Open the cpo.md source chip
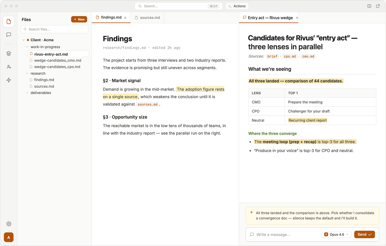The width and height of the screenshot is (386, 246). (290, 56)
